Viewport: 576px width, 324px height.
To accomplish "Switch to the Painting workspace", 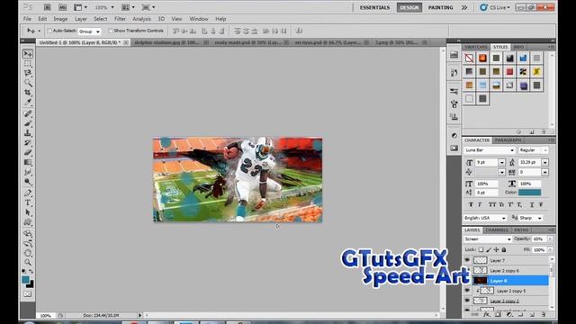I will click(x=440, y=8).
